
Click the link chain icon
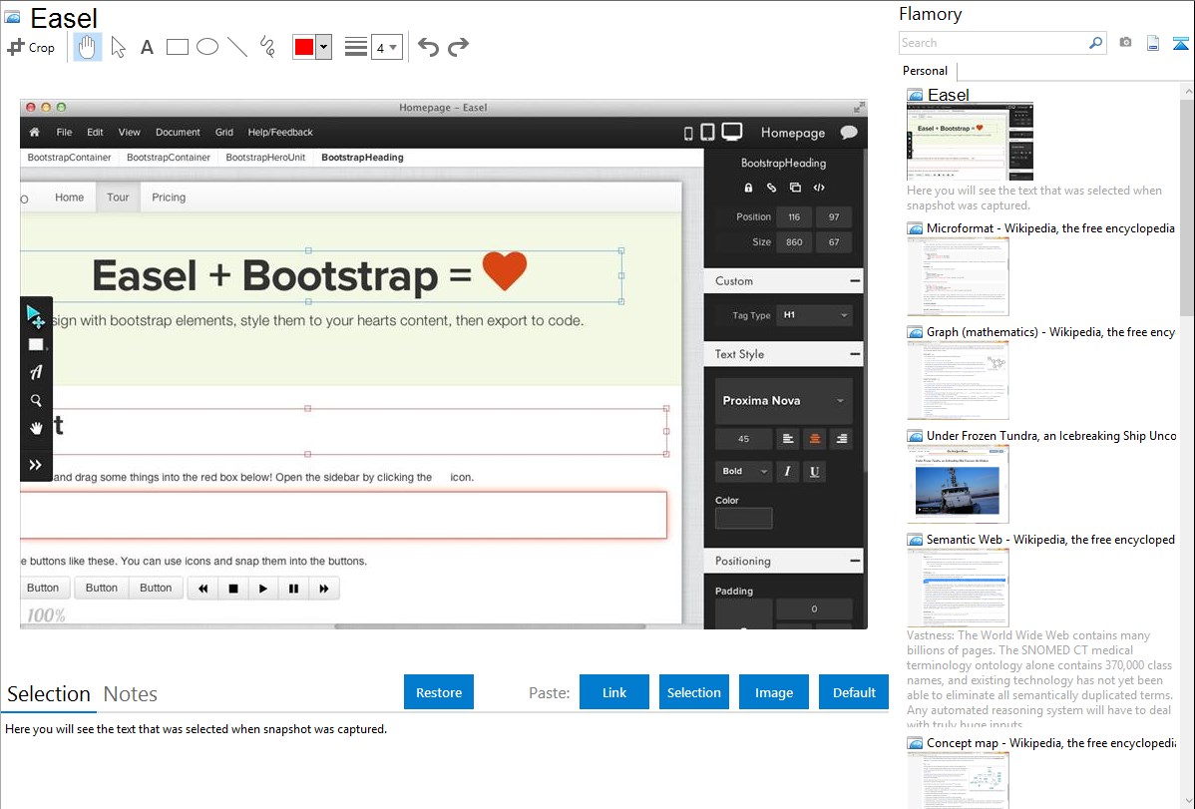[771, 188]
